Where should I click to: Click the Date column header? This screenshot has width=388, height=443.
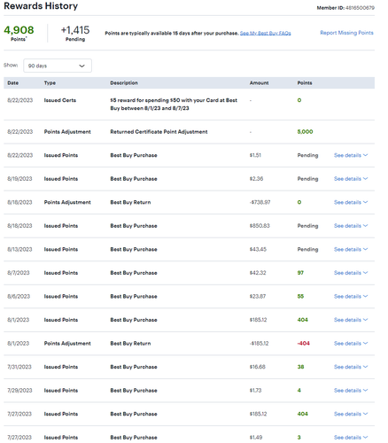(x=13, y=83)
